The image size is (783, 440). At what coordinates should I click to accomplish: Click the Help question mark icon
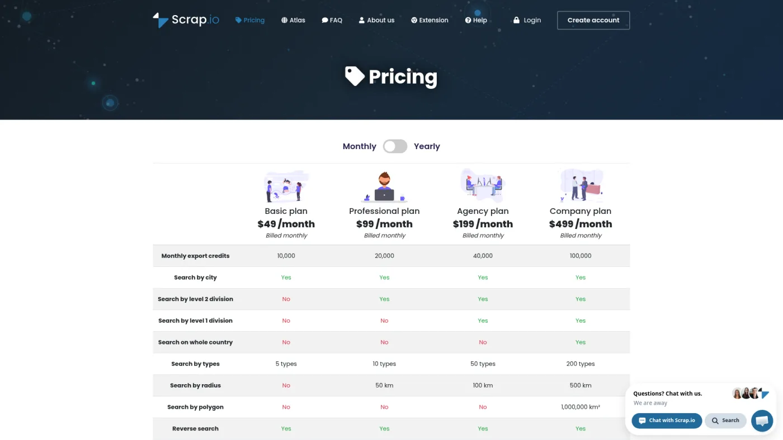point(468,20)
